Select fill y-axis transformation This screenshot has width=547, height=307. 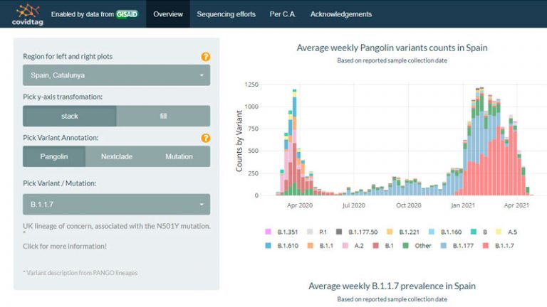(163, 116)
